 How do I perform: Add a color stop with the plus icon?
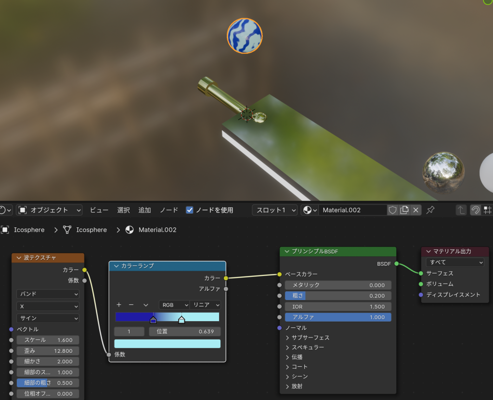click(x=119, y=305)
